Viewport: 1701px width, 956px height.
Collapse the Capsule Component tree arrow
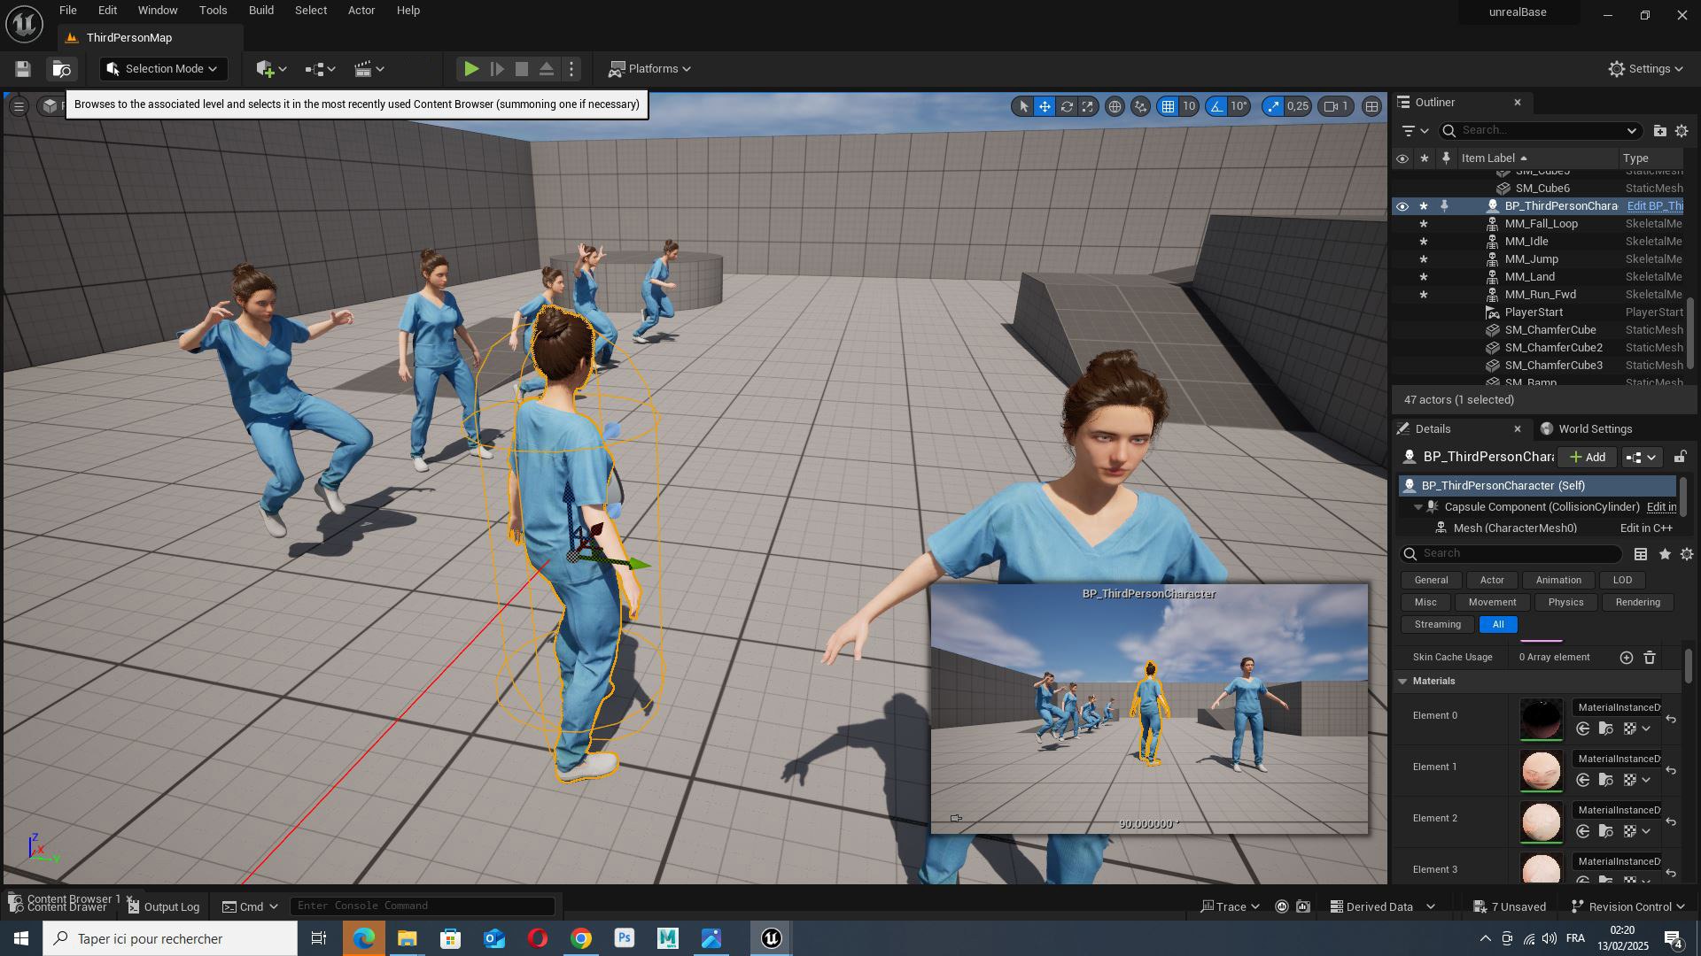(x=1417, y=507)
